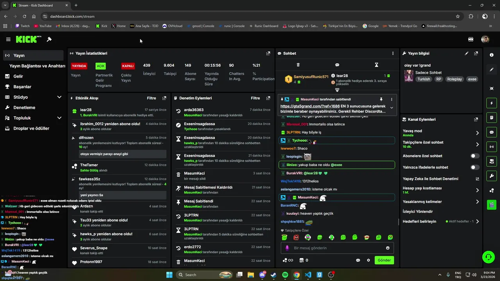500x281 pixels.
Task: Unpin the pinned MasumKeci message with pin icon
Action: tap(381, 100)
